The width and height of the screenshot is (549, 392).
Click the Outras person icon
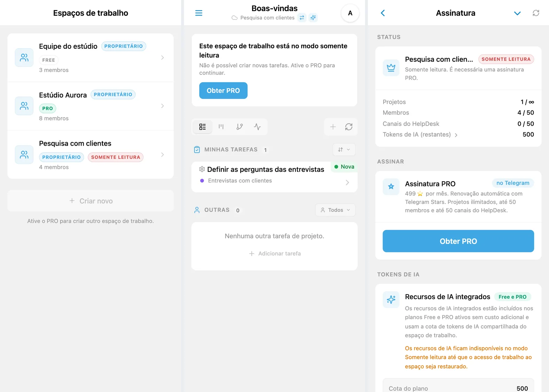(x=197, y=210)
